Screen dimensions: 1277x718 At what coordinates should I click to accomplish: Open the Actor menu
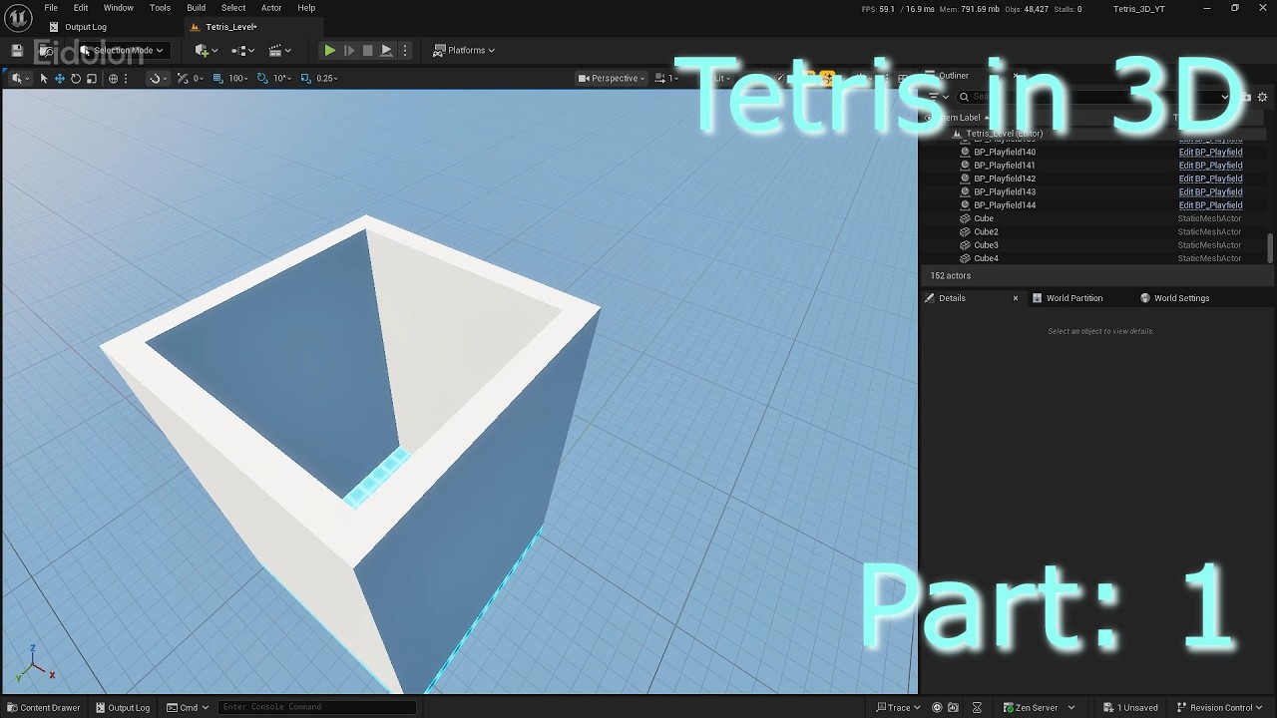coord(271,8)
